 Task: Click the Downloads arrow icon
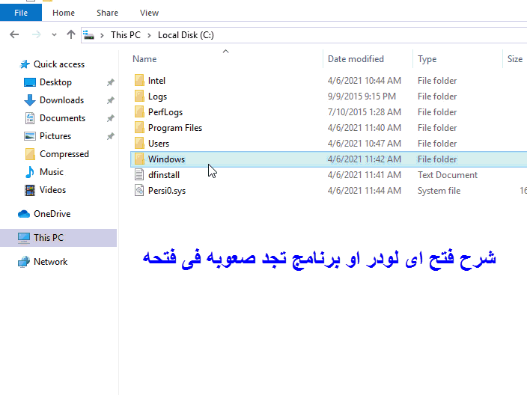[30, 100]
